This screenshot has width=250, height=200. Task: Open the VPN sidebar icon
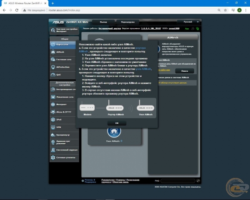point(53,127)
